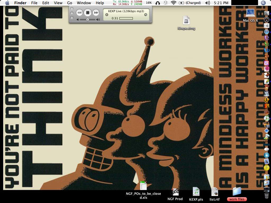Open the Go menu

point(70,3)
